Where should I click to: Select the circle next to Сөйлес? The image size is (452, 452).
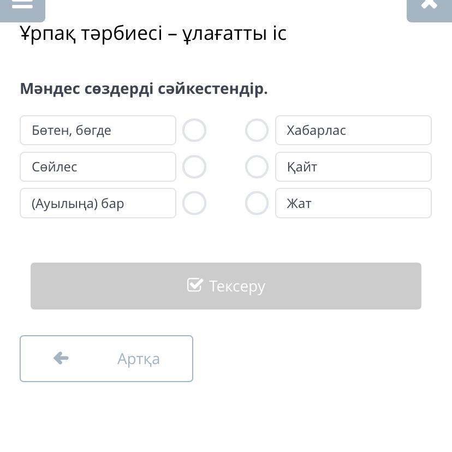tap(194, 167)
